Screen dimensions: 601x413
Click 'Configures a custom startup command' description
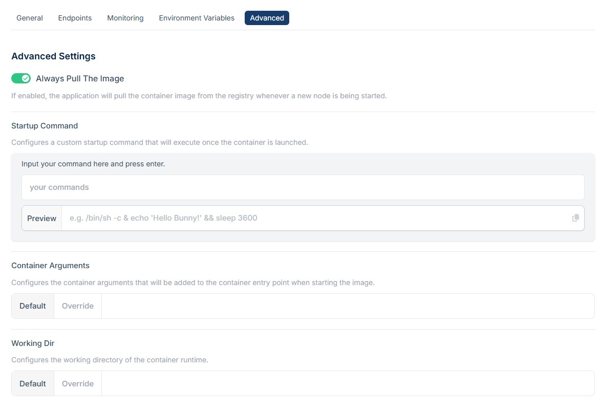click(x=159, y=142)
